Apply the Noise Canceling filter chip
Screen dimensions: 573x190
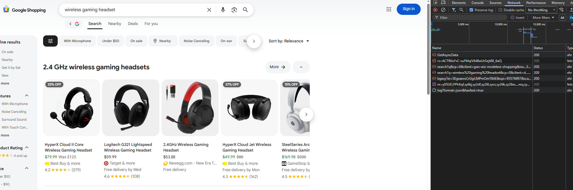click(x=197, y=41)
